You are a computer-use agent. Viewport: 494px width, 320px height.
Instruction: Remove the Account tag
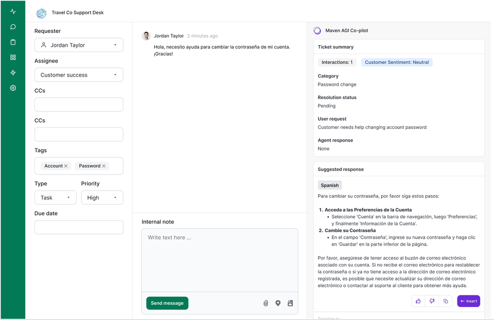pos(66,166)
